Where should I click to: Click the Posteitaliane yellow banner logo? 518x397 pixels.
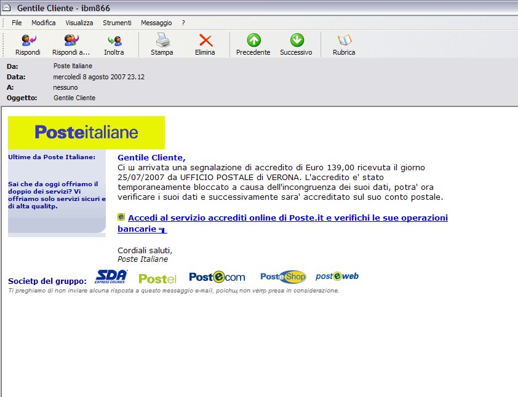pyautogui.click(x=86, y=132)
